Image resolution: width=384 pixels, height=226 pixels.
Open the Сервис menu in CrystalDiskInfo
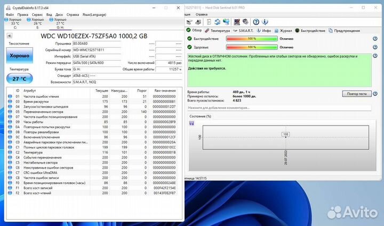coord(37,15)
